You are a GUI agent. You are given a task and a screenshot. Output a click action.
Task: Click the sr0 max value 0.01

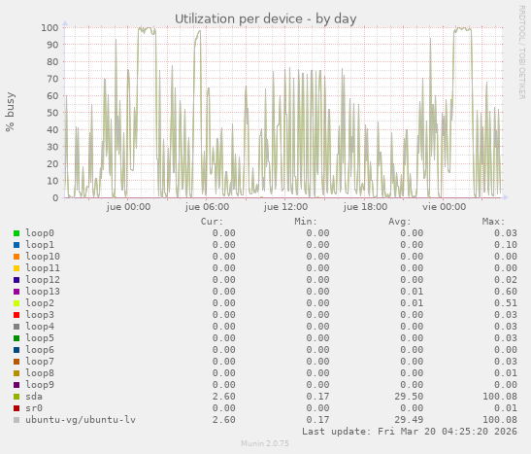pyautogui.click(x=506, y=408)
